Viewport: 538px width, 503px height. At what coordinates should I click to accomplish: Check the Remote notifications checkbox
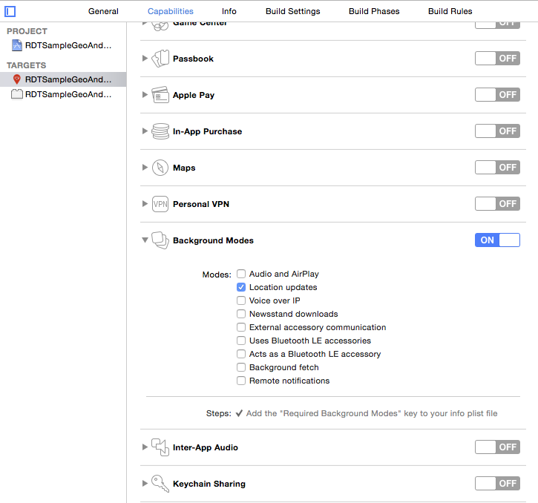241,381
